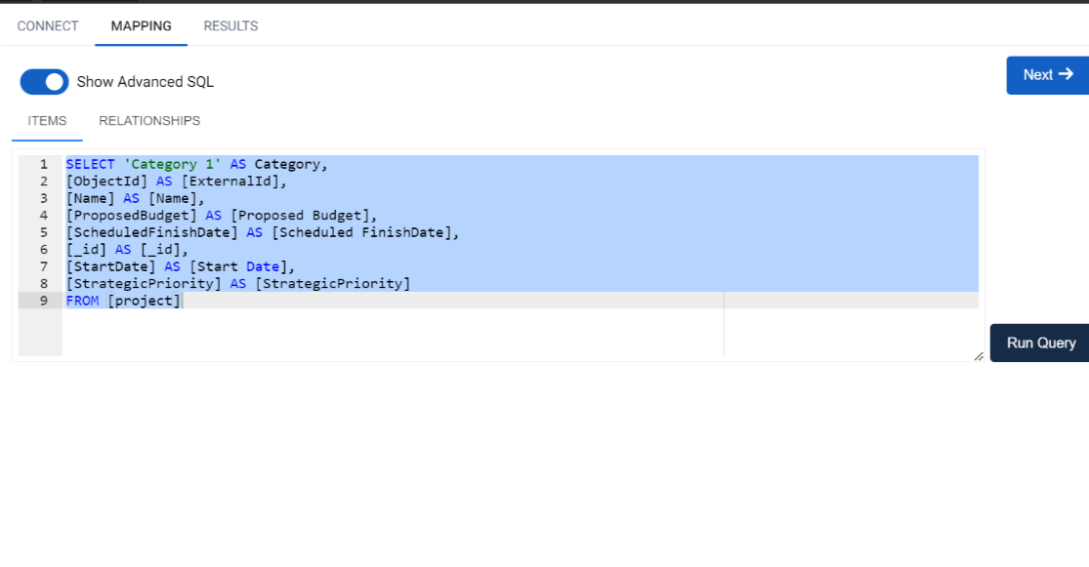The width and height of the screenshot is (1089, 567).
Task: Switch to the RELATIONSHIPS sub-tab
Action: click(149, 121)
